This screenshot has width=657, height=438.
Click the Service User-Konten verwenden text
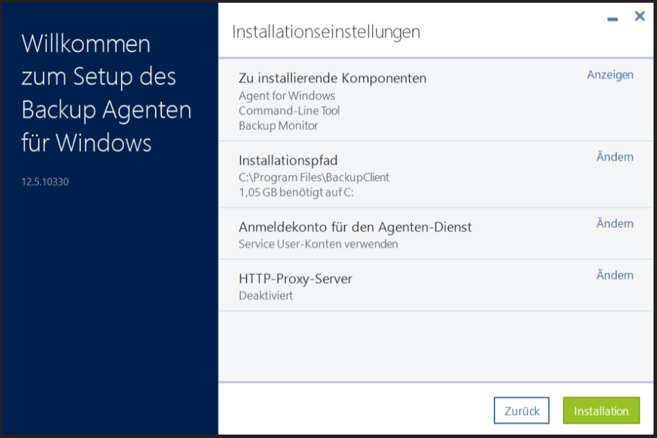click(318, 244)
